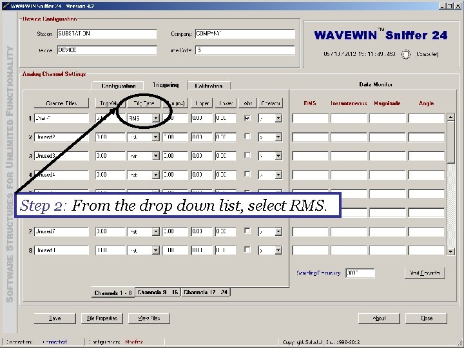Click the Save button
Viewport: 464px width, 348px height.
click(55, 318)
